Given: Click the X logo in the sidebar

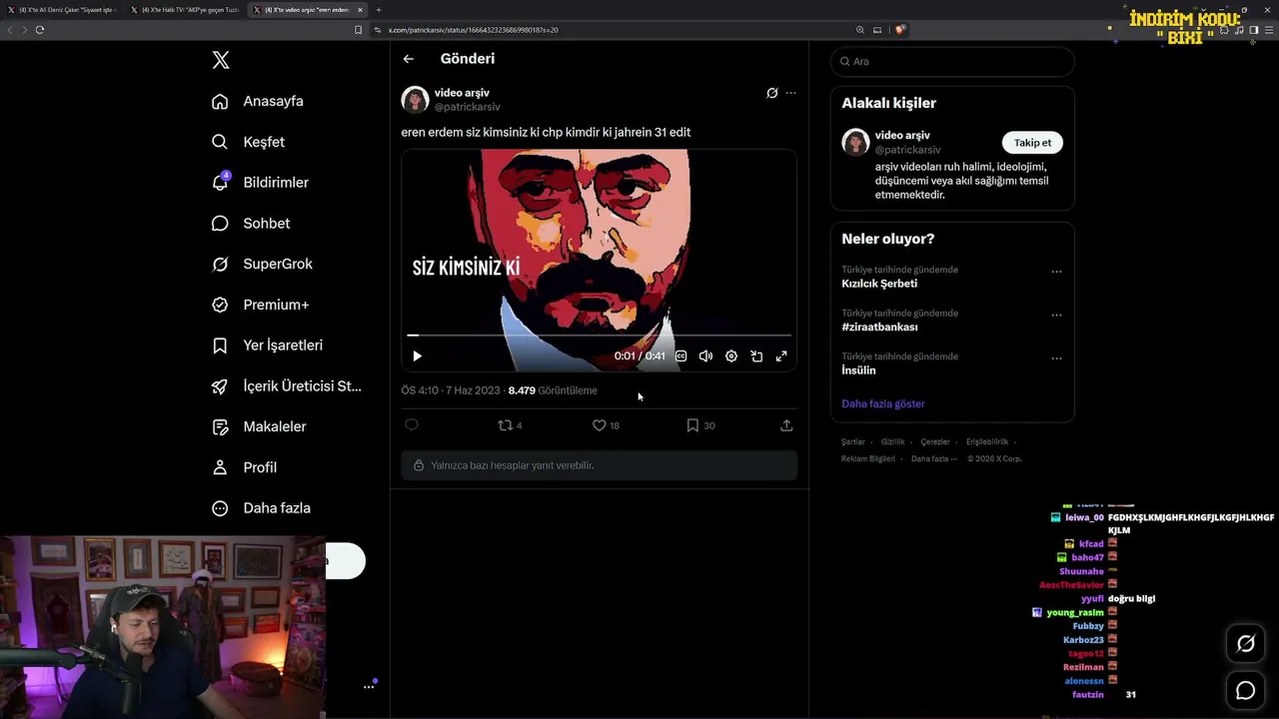Looking at the screenshot, I should pyautogui.click(x=221, y=60).
